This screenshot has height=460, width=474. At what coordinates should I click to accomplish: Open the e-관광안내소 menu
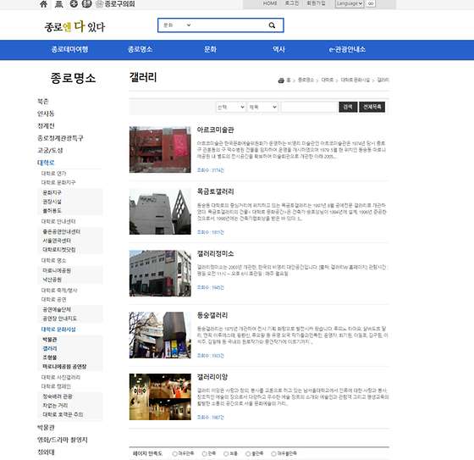pos(347,49)
